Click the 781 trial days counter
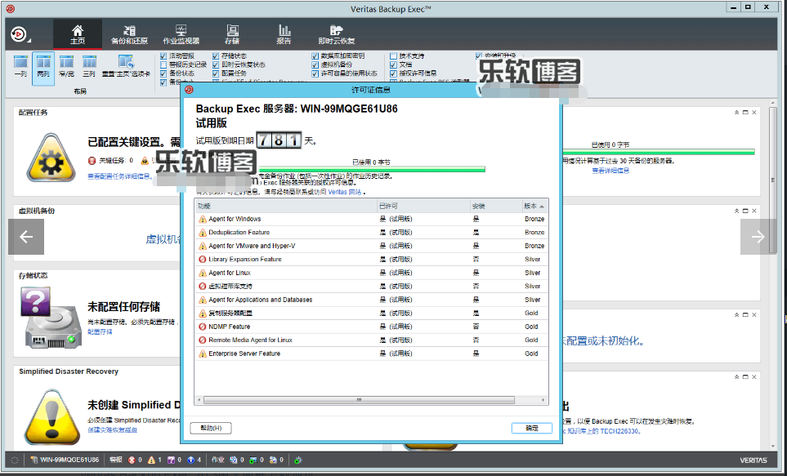The height and width of the screenshot is (476, 787). click(x=279, y=140)
